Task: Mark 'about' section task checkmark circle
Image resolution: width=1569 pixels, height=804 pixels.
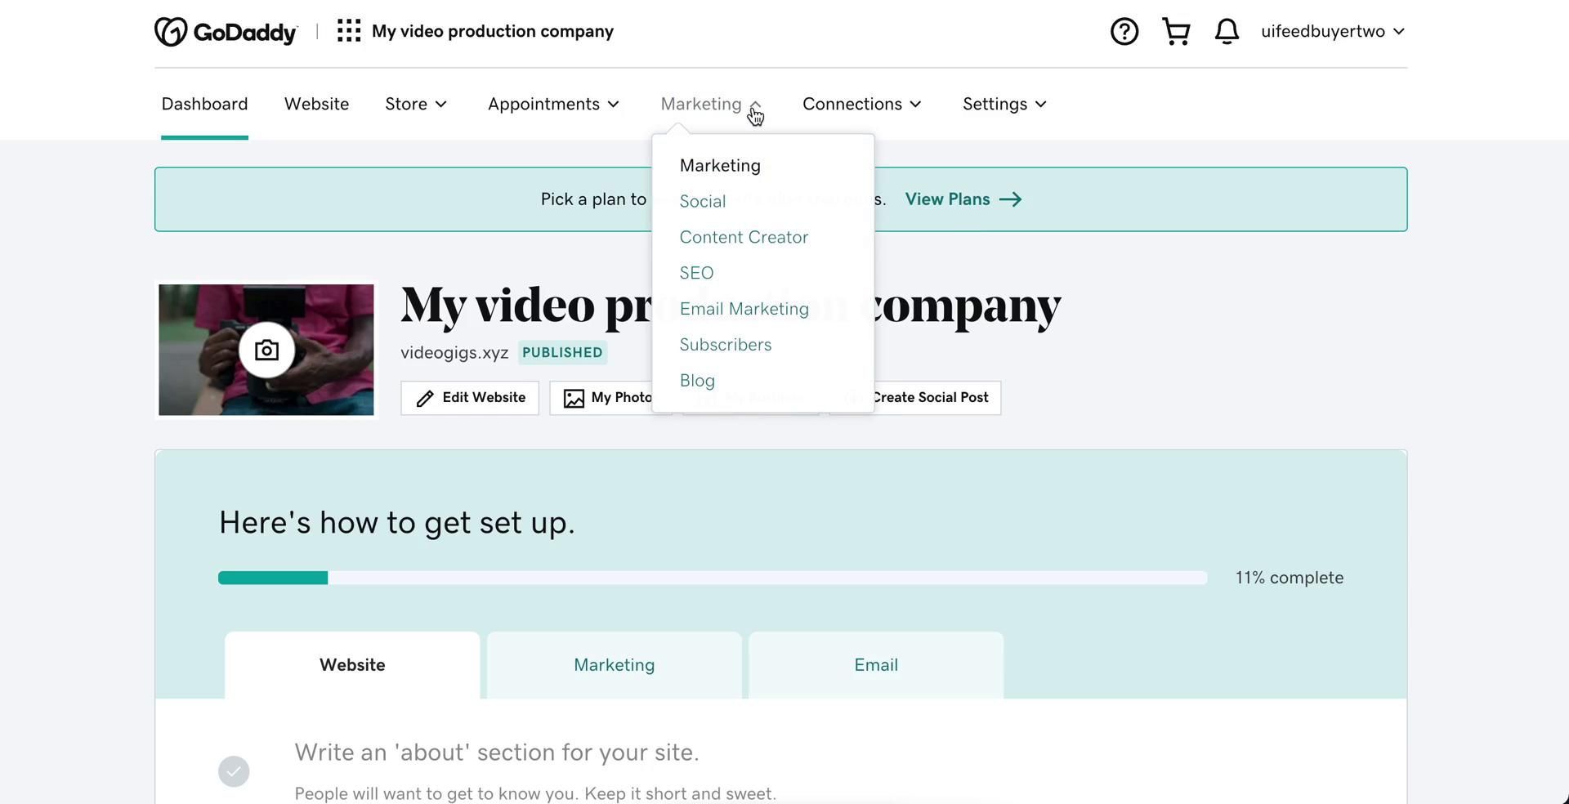Action: (x=234, y=771)
